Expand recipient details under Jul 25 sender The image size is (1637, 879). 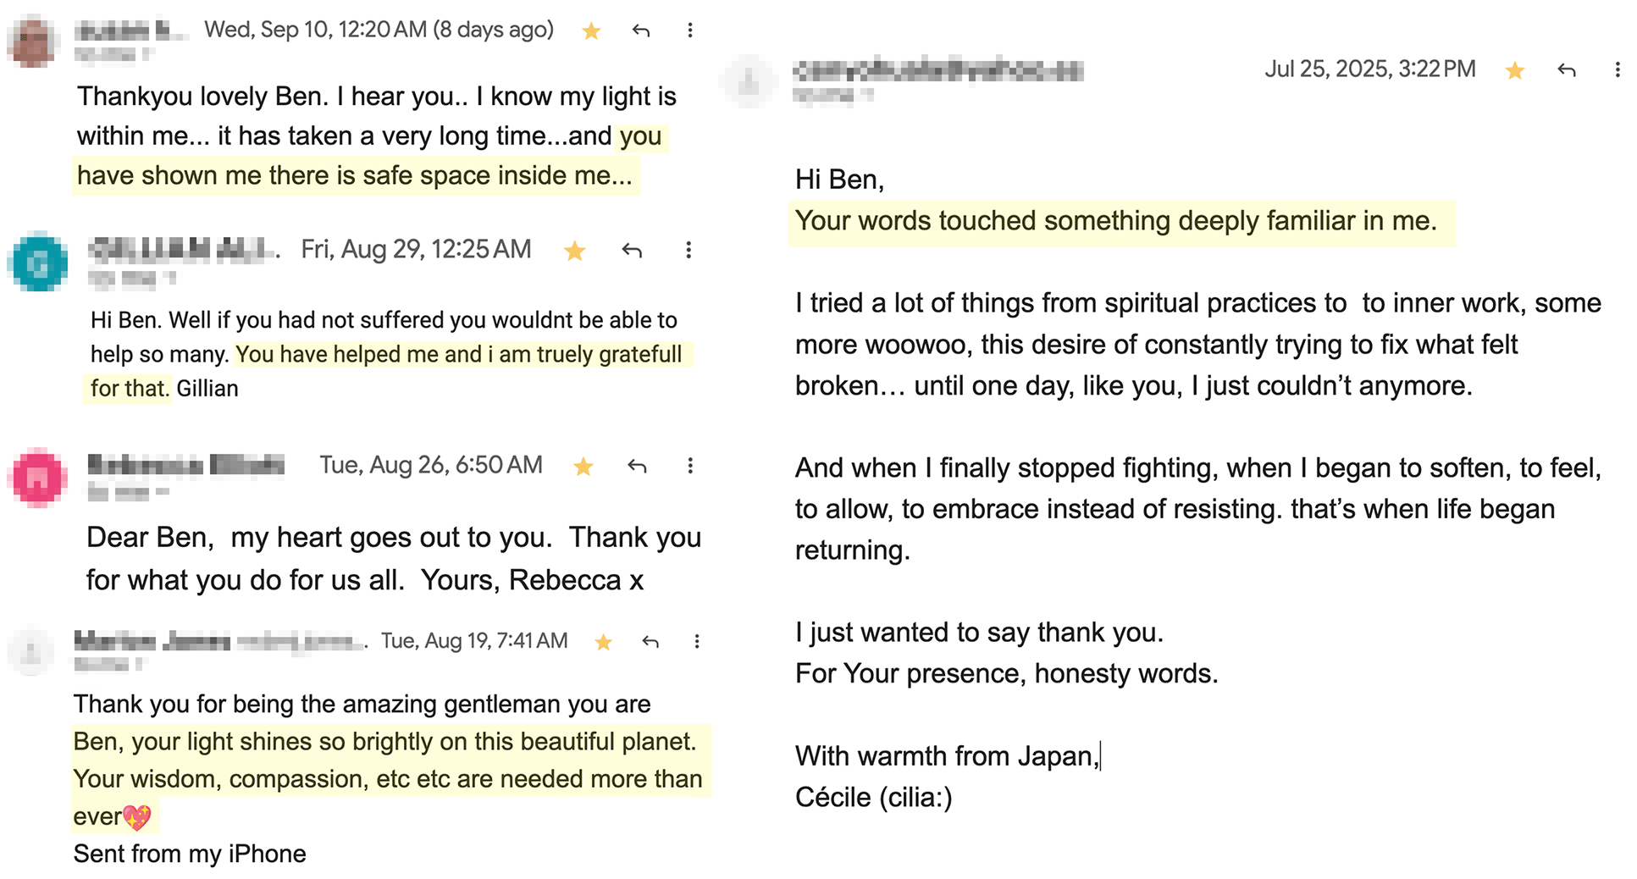[x=867, y=96]
